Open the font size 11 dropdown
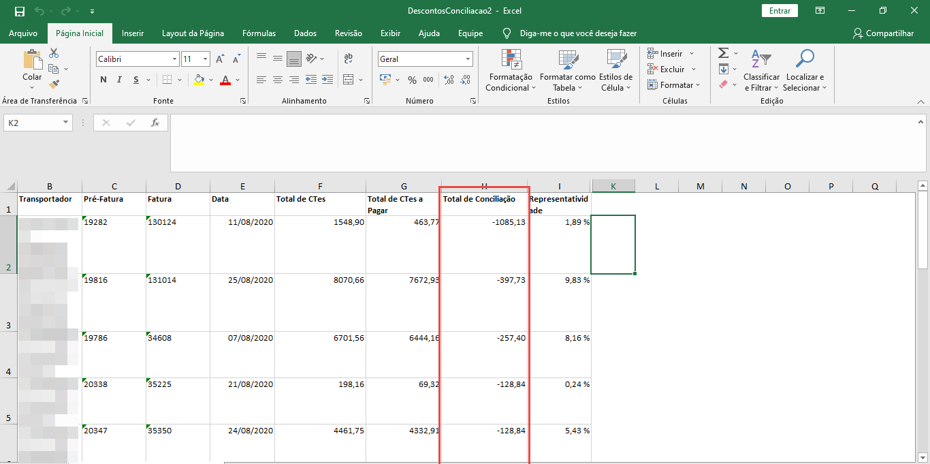The width and height of the screenshot is (930, 464). point(206,59)
